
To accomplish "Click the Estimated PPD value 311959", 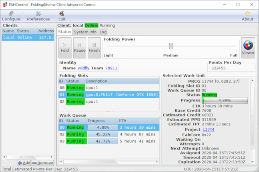I will tap(209, 119).
